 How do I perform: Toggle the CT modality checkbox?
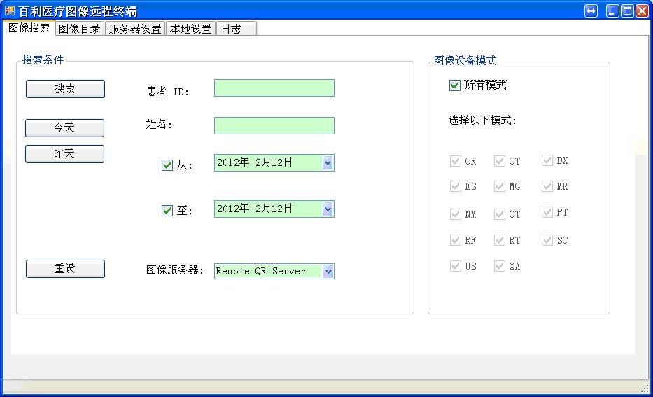[x=500, y=161]
